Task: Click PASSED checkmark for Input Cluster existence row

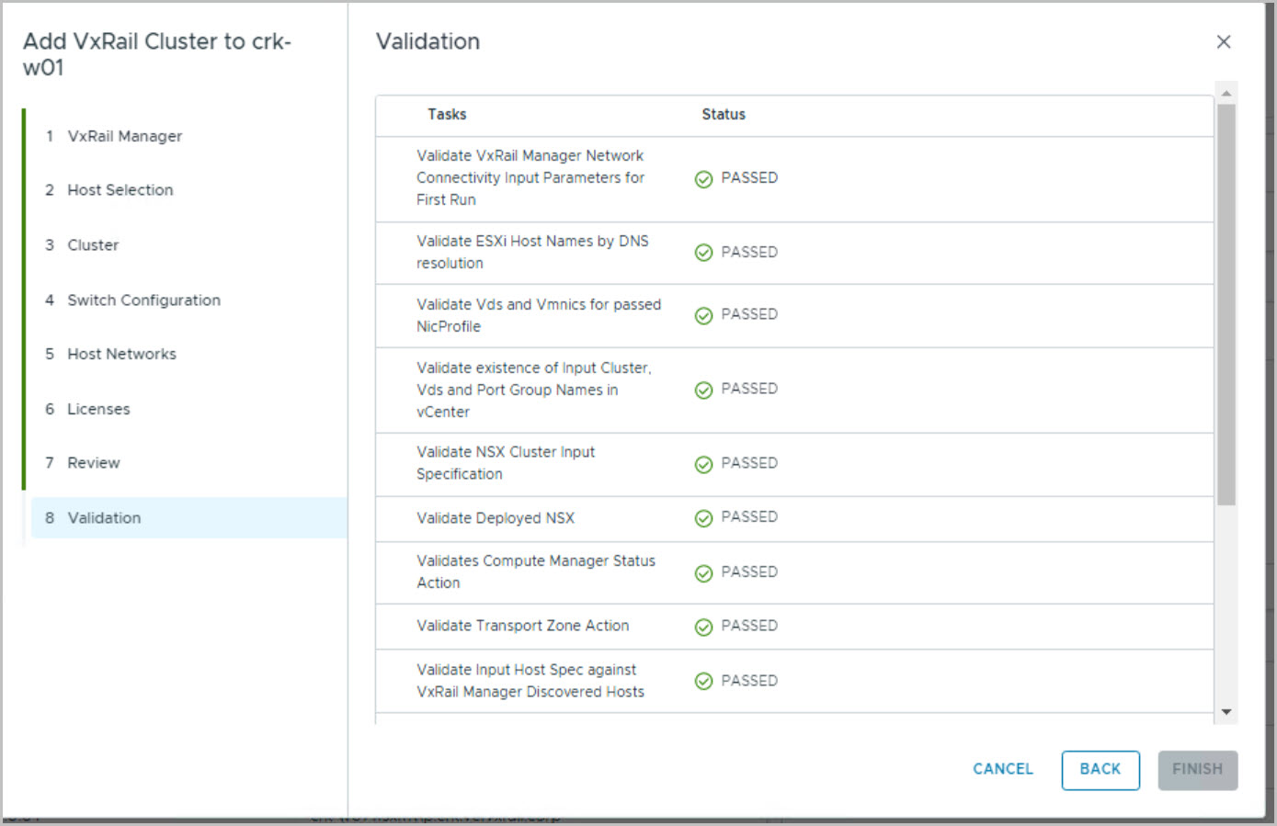Action: click(704, 390)
